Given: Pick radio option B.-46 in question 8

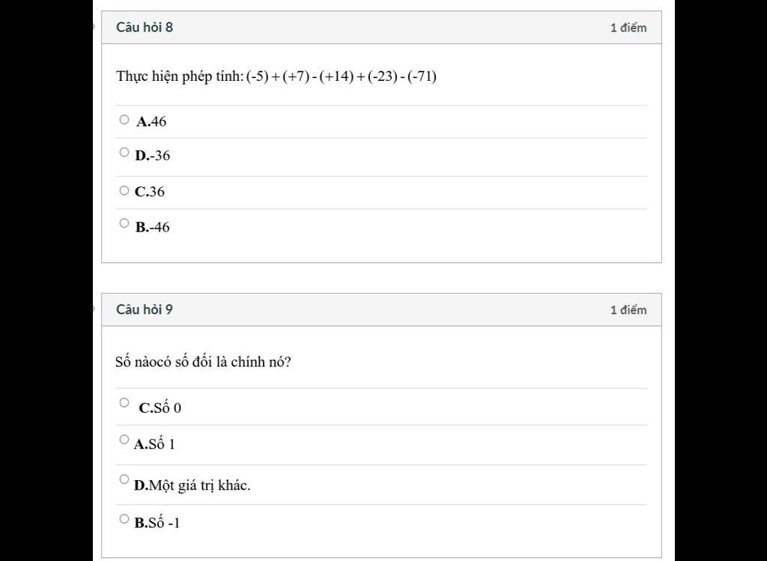Looking at the screenshot, I should (124, 223).
